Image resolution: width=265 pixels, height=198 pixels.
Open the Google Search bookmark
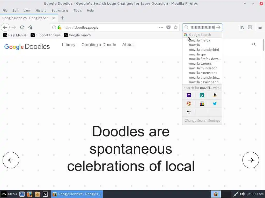[77, 35]
